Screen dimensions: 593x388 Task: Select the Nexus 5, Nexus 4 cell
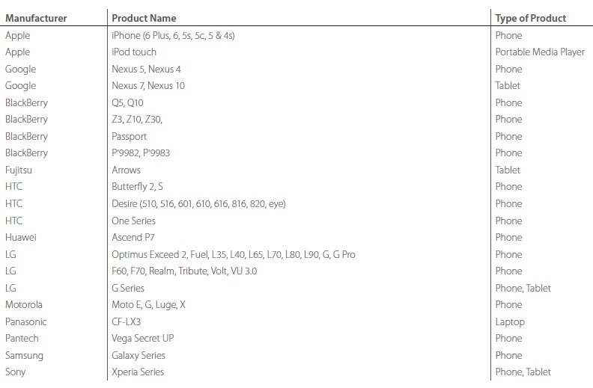[x=146, y=69]
